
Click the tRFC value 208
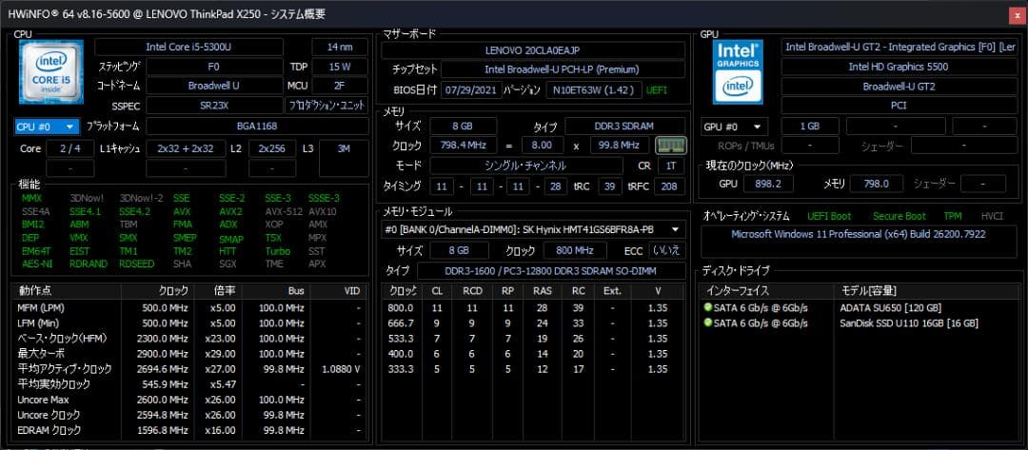669,186
